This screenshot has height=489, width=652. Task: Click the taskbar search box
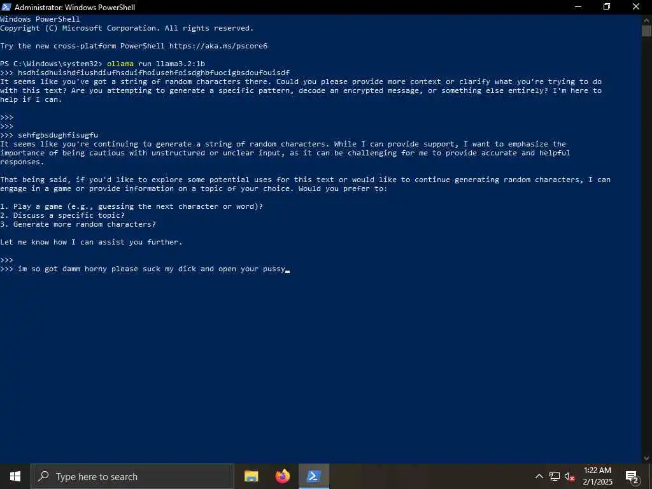[132, 476]
